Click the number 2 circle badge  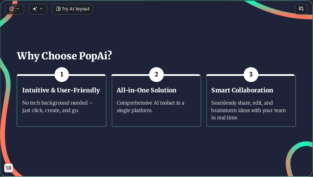coord(156,74)
